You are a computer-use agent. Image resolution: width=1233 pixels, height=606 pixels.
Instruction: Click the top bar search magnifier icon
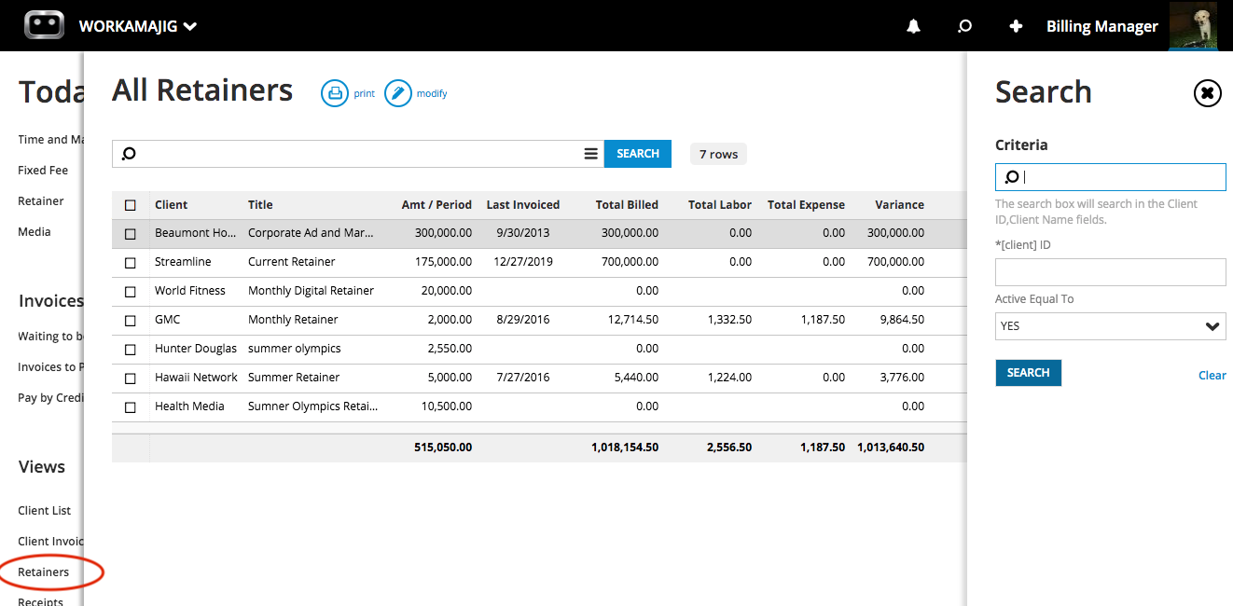pos(964,26)
